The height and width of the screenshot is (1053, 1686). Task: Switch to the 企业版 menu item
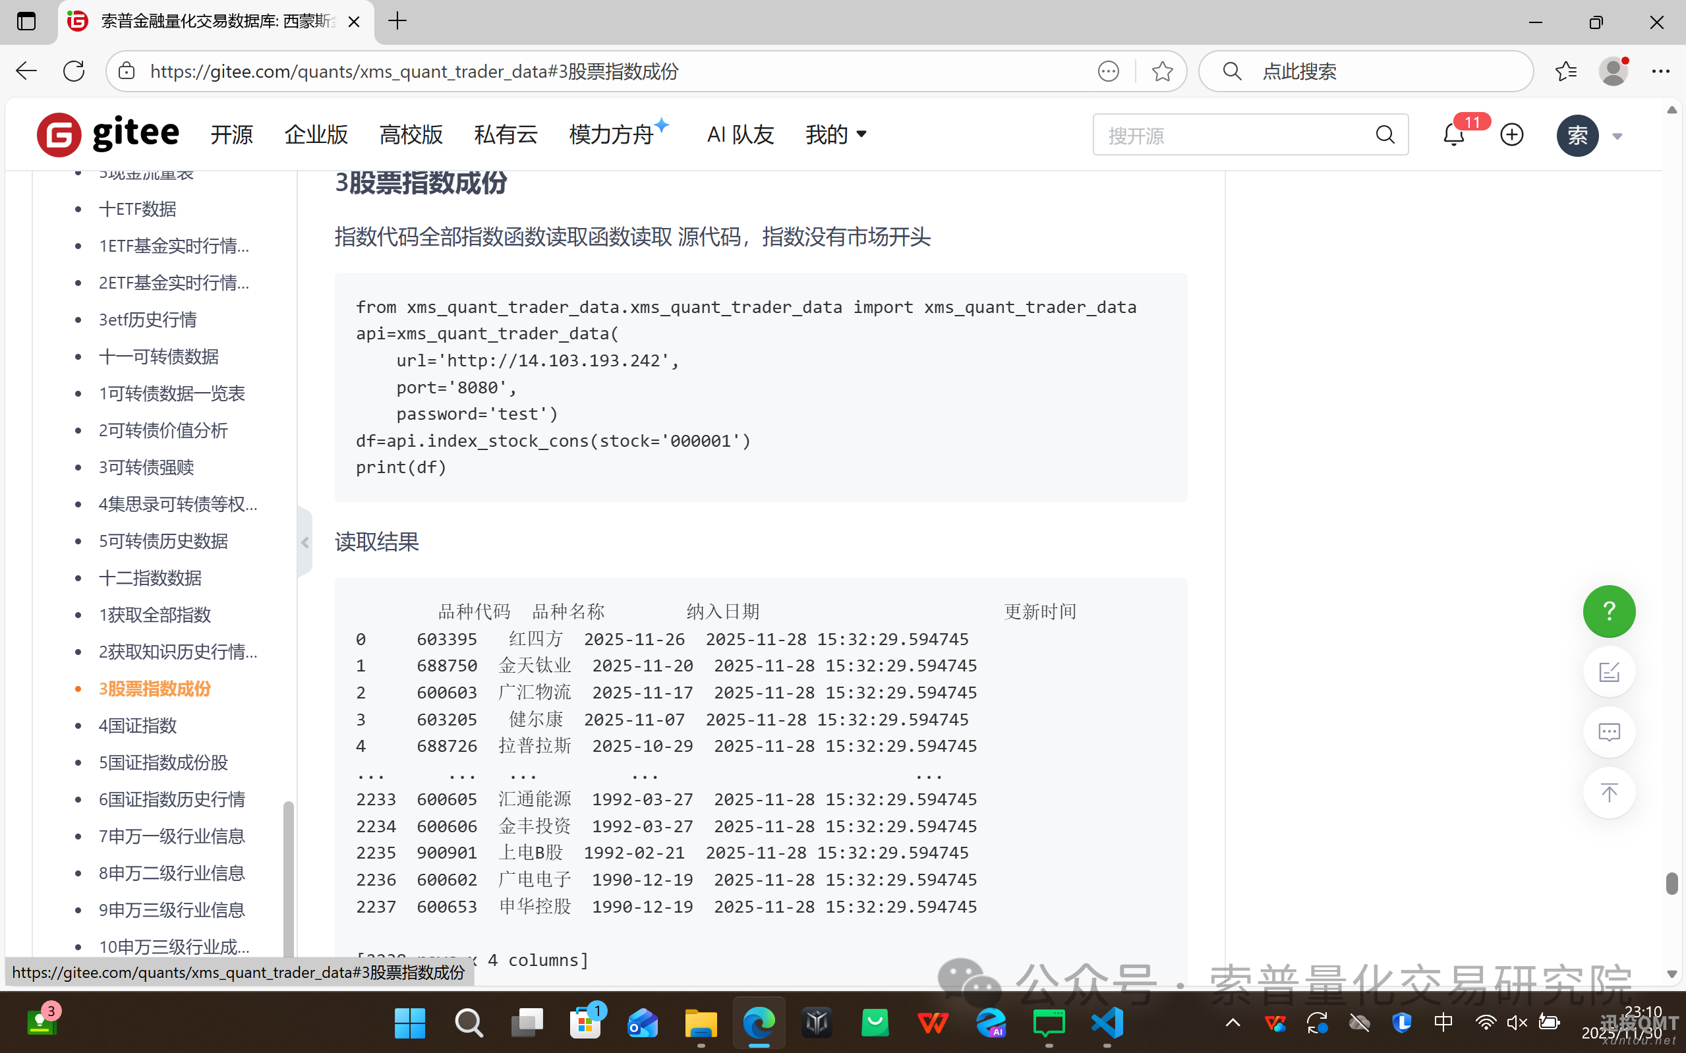[x=315, y=134]
